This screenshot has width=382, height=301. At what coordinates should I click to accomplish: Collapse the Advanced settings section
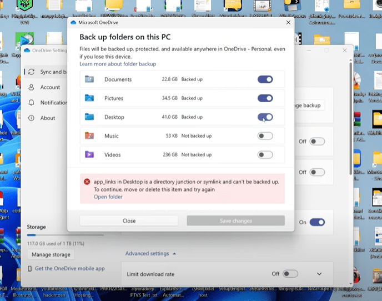coord(150,254)
